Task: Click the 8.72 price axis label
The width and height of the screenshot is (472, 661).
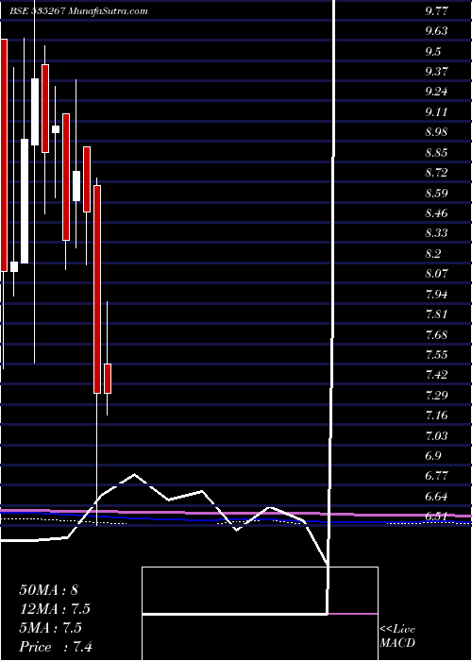Action: (436, 173)
